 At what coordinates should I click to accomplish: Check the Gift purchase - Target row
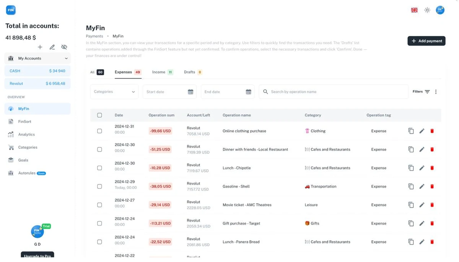(99, 223)
